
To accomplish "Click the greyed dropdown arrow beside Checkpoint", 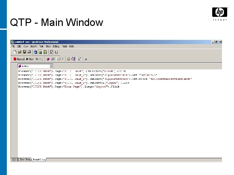I will [x=63, y=59].
